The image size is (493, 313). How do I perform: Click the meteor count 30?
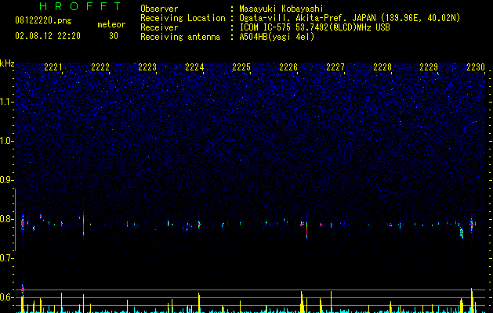click(x=114, y=36)
